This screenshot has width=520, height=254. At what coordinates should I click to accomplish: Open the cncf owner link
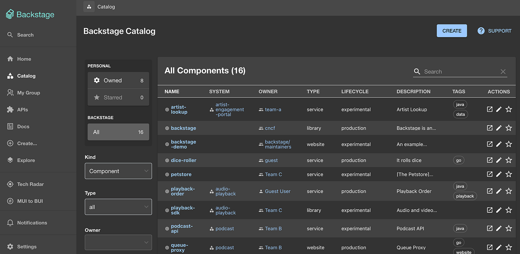(x=270, y=128)
